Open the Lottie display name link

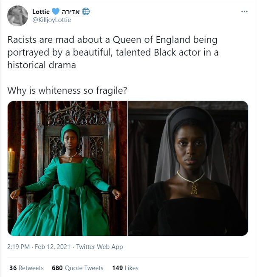tap(42, 11)
